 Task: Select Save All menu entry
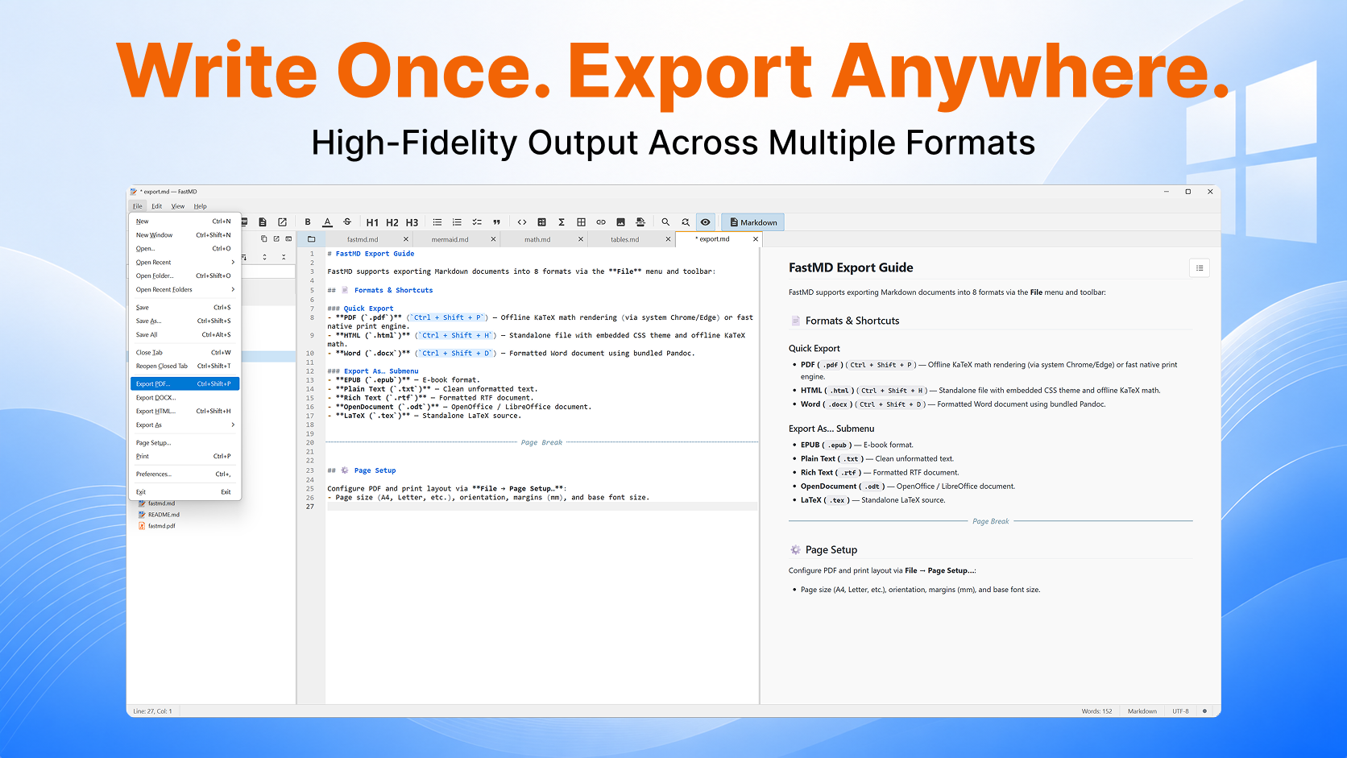tap(184, 335)
